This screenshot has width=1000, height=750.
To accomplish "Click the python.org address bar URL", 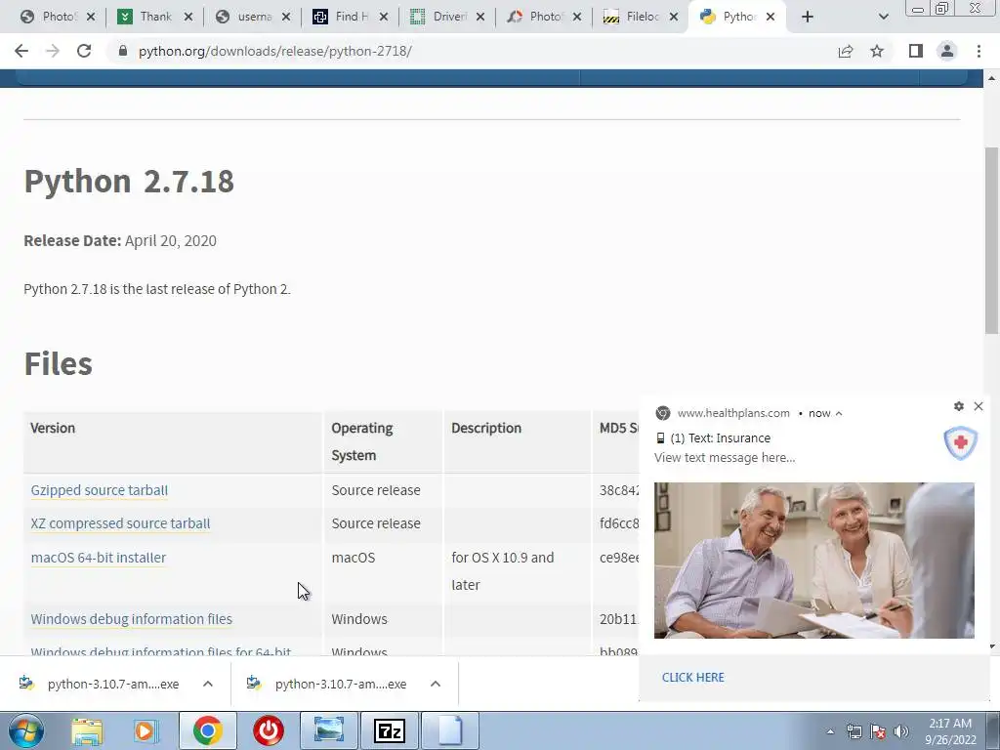I will pos(274,51).
